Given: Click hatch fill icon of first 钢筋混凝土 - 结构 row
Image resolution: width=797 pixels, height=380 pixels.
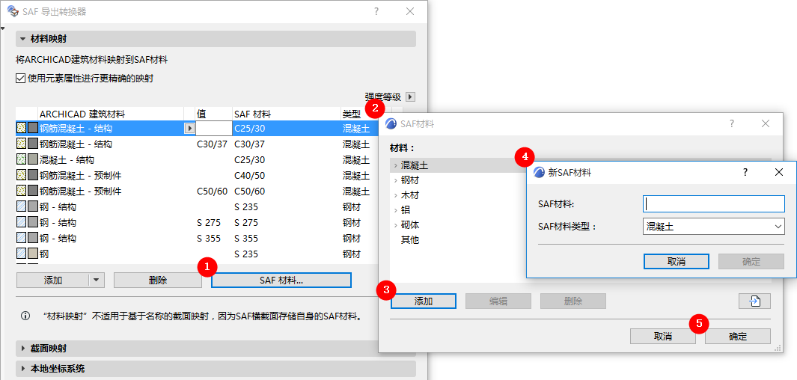Looking at the screenshot, I should 22,129.
